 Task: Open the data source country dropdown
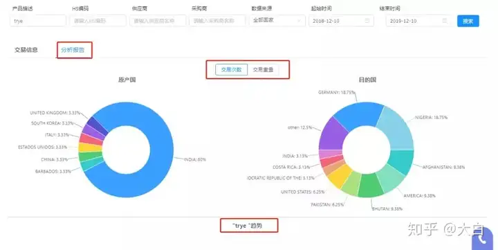pos(277,21)
